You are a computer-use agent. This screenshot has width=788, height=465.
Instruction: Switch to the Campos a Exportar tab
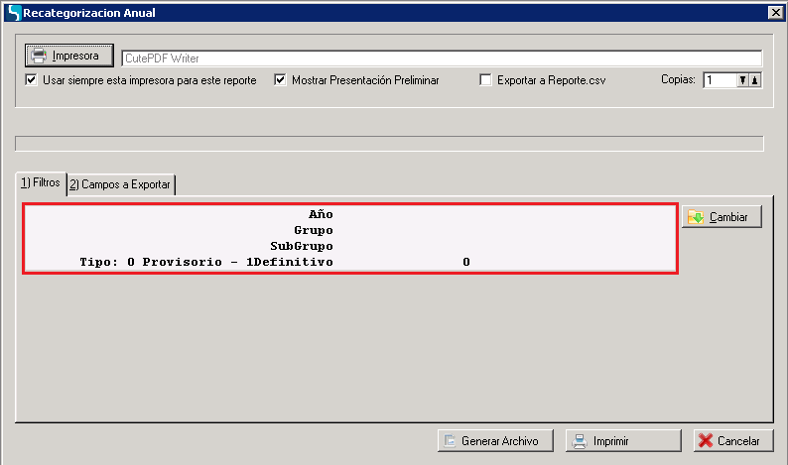point(120,184)
